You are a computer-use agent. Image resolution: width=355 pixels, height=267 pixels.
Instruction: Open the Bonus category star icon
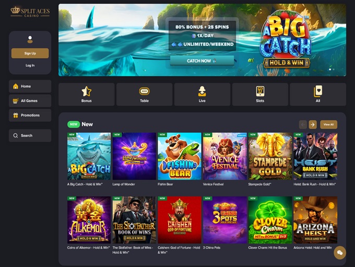tap(87, 91)
